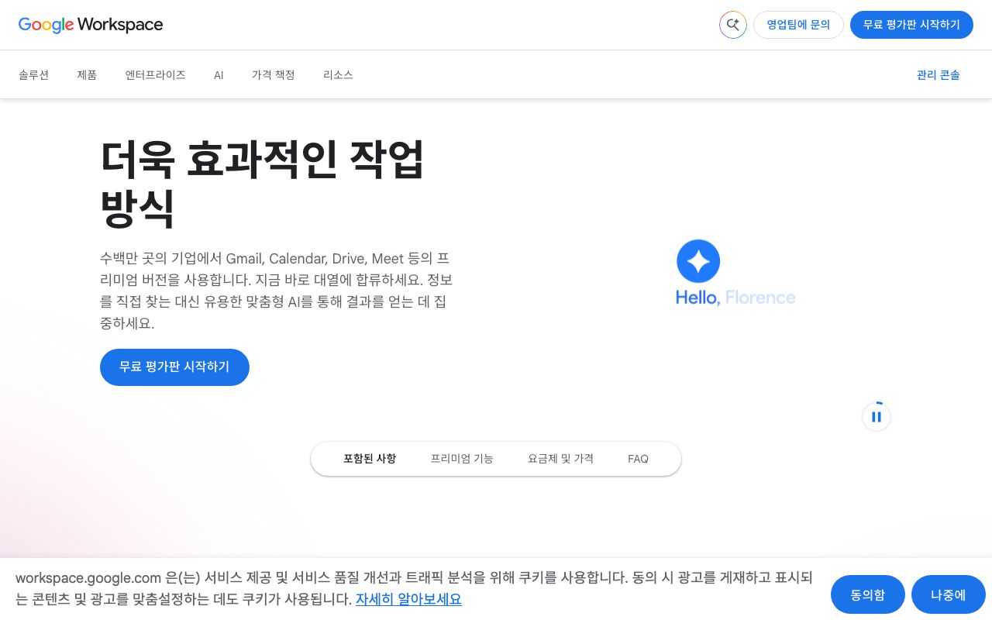Dismiss cookies with 나중에 button

pos(948,595)
